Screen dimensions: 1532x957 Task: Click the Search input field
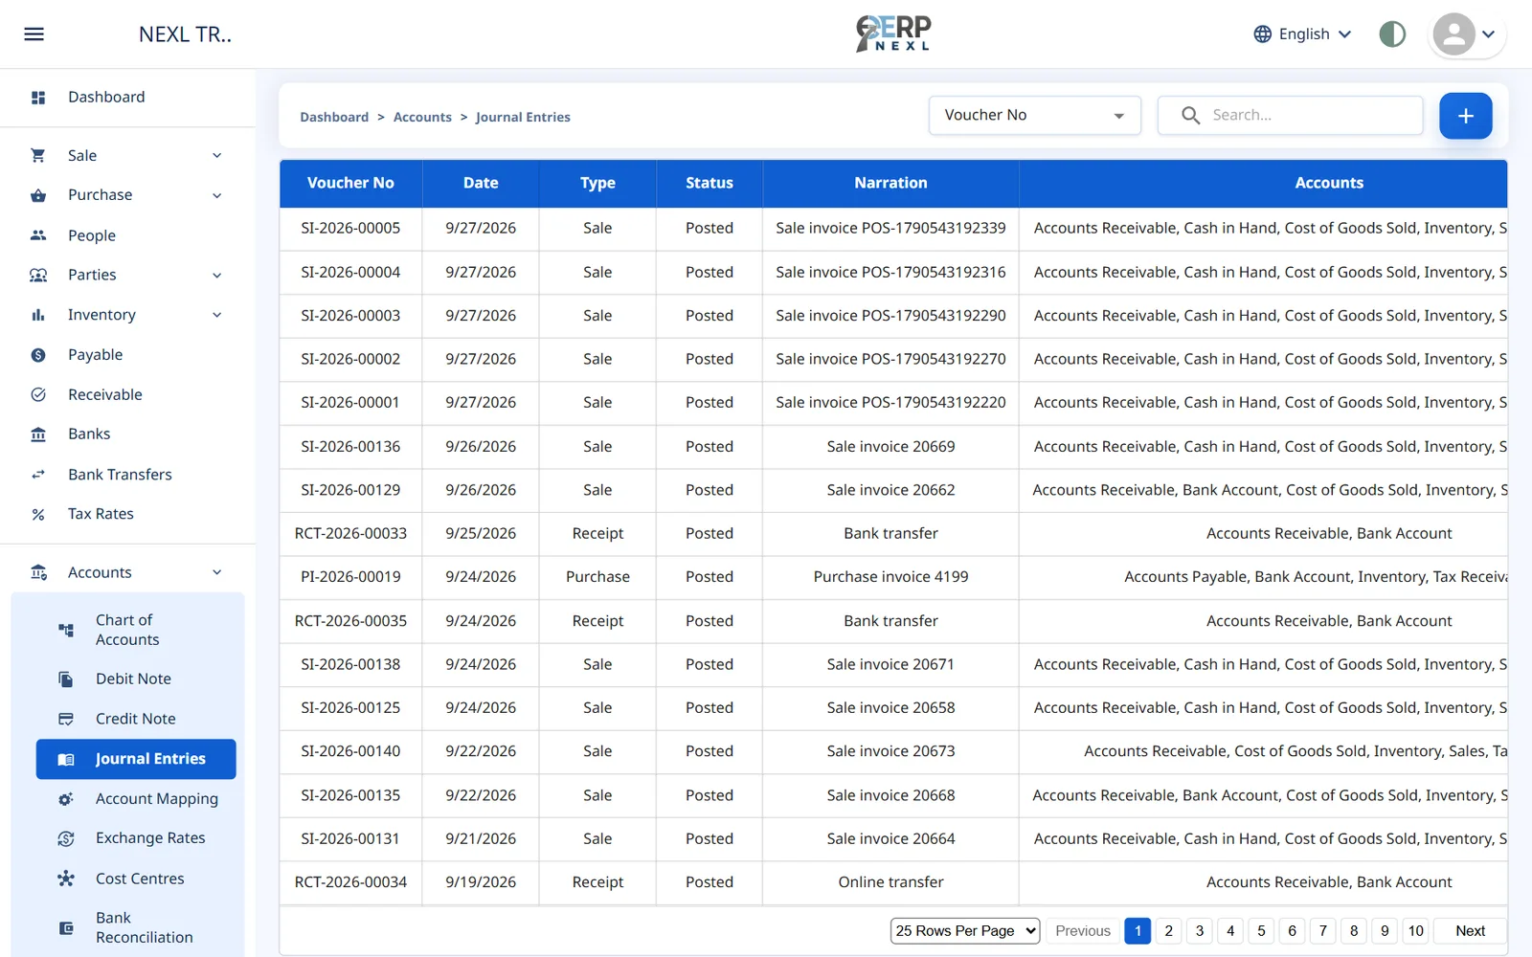tap(1290, 116)
